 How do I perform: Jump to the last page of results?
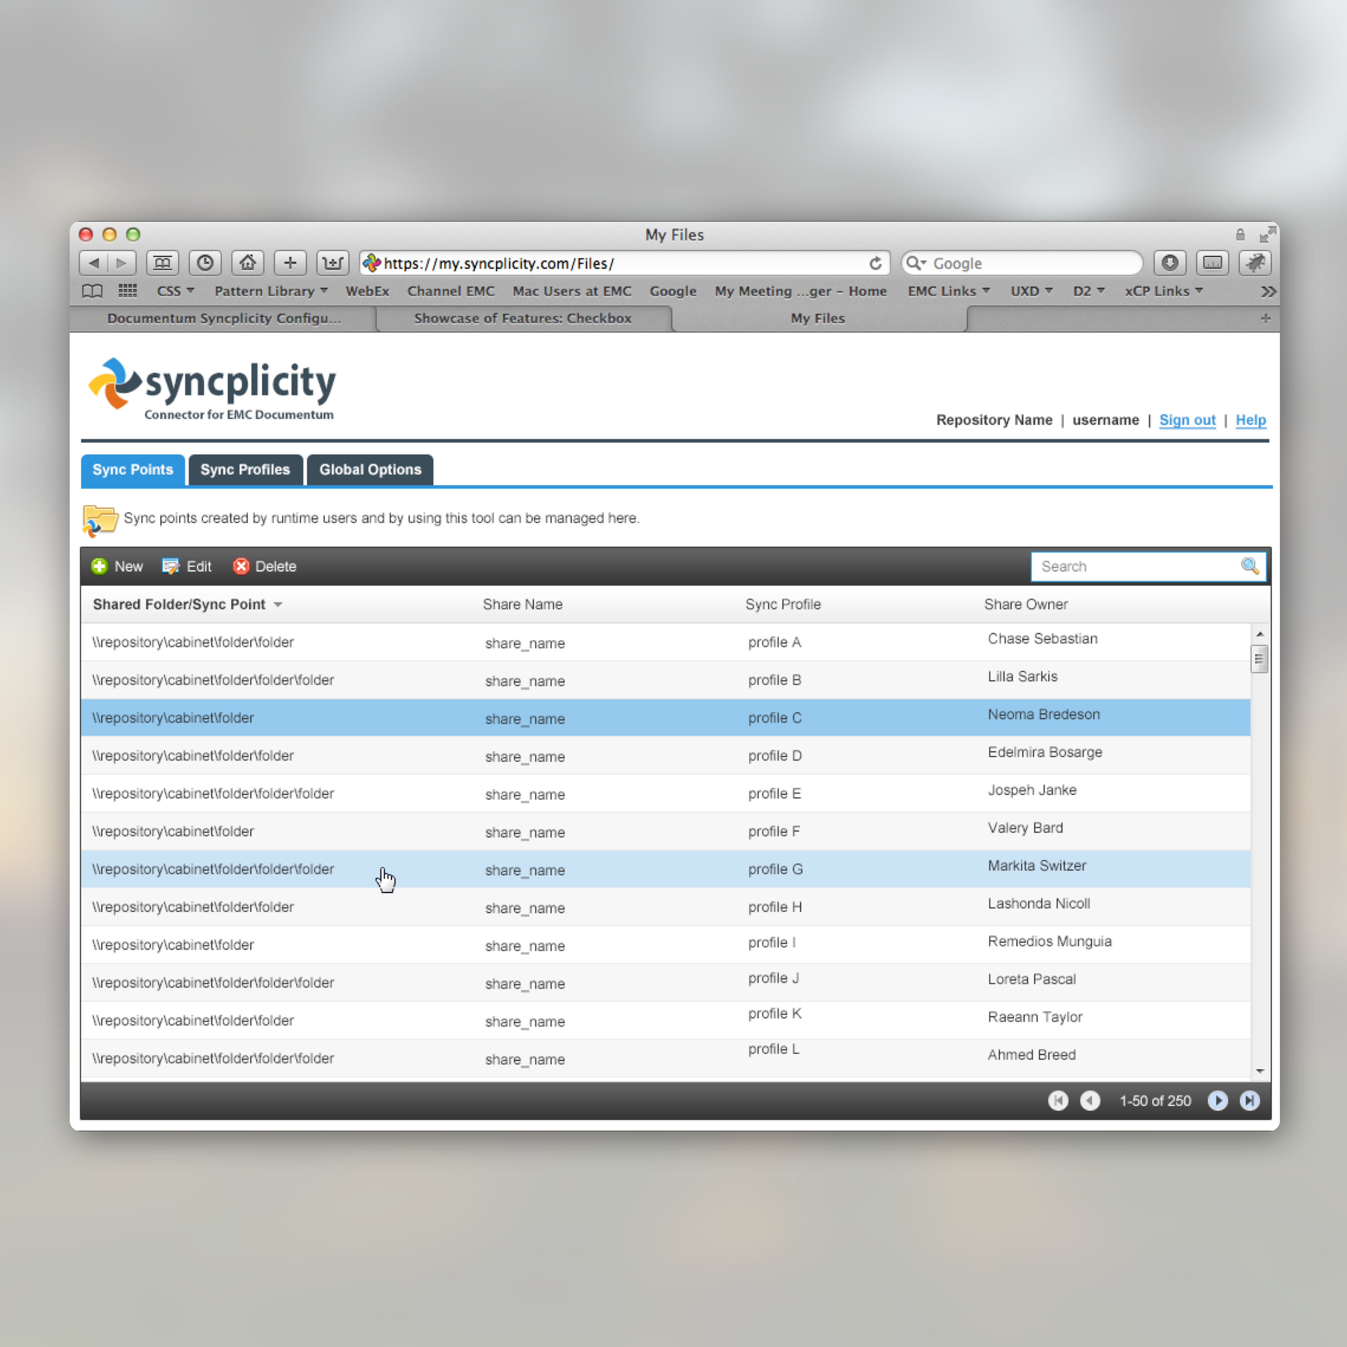[1249, 1100]
